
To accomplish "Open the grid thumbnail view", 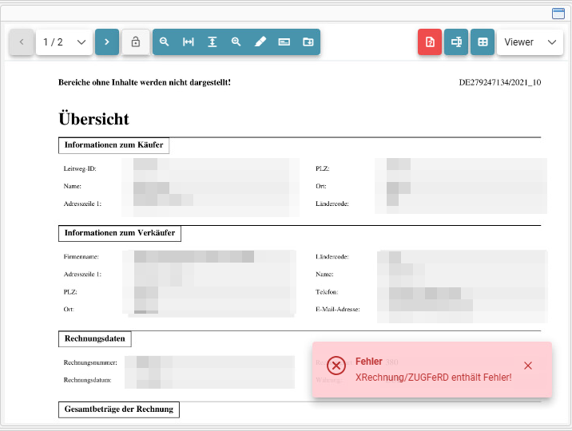I will point(483,42).
